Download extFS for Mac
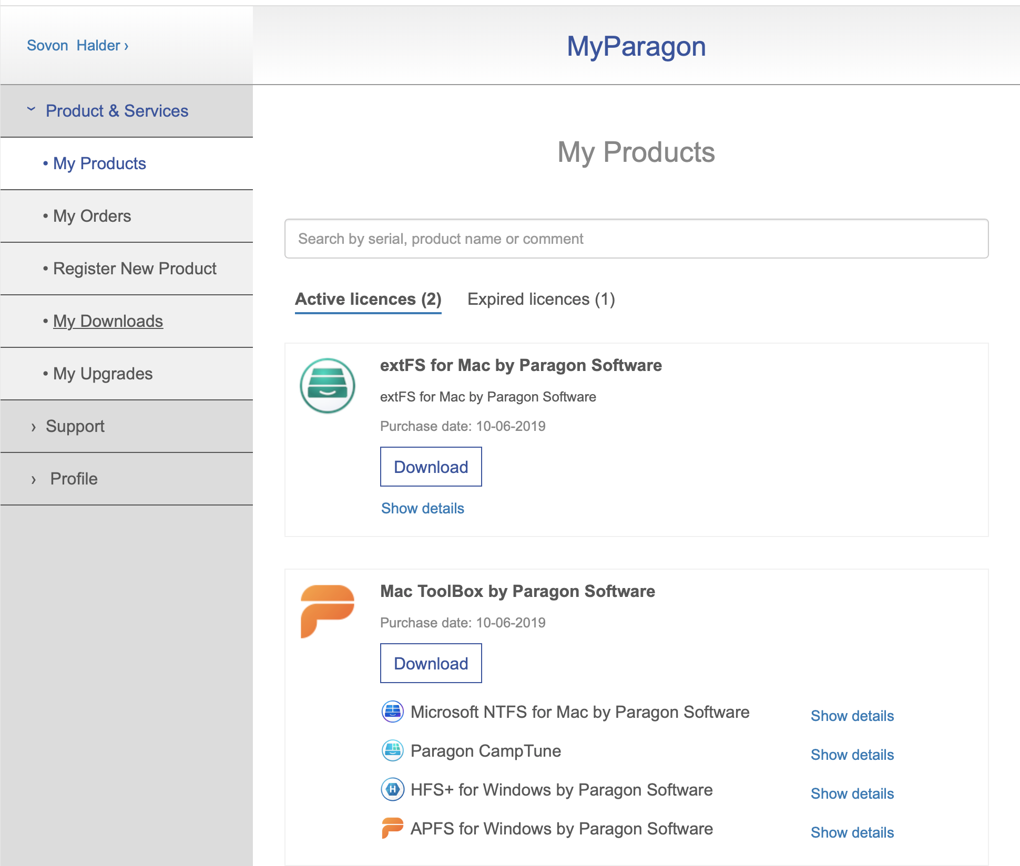Image resolution: width=1020 pixels, height=866 pixels. click(431, 467)
